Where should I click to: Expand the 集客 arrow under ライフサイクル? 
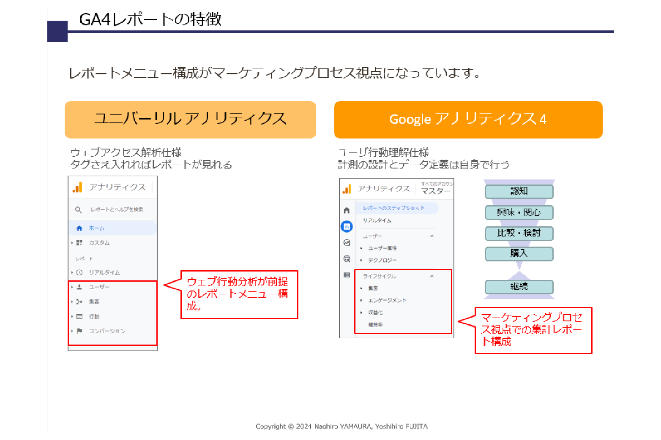[x=361, y=288]
